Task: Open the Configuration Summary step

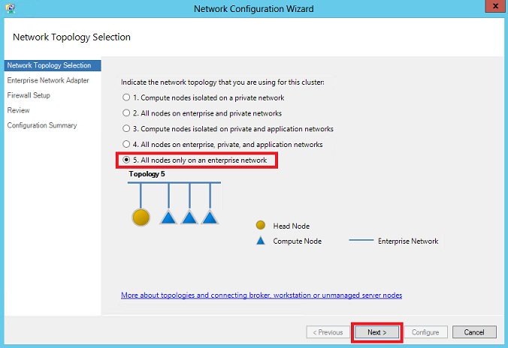Action: pyautogui.click(x=42, y=125)
